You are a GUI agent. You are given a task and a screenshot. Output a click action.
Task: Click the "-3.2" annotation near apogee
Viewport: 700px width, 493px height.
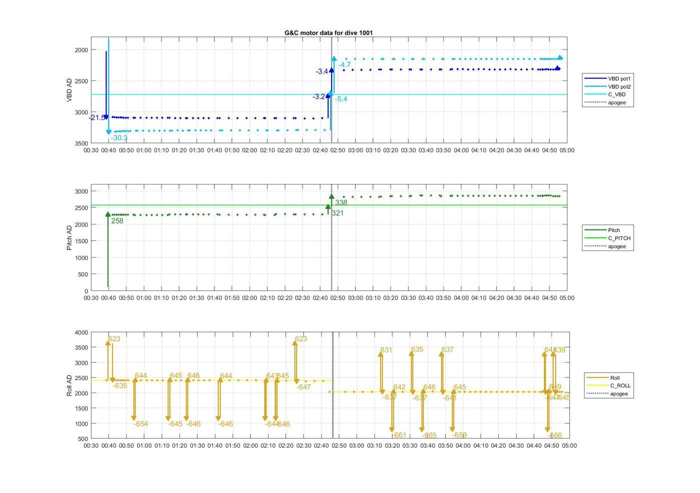click(x=318, y=96)
